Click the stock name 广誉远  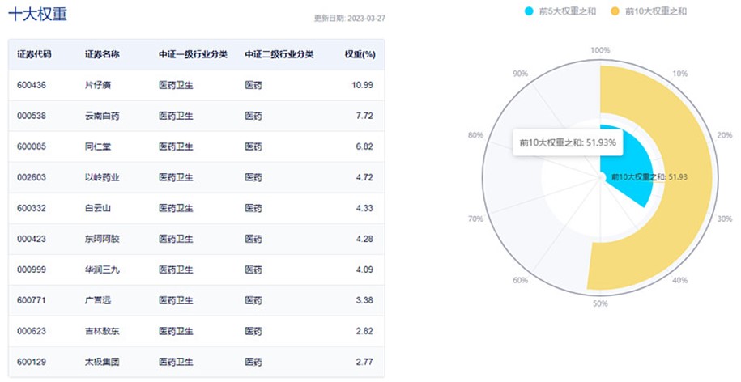click(98, 300)
